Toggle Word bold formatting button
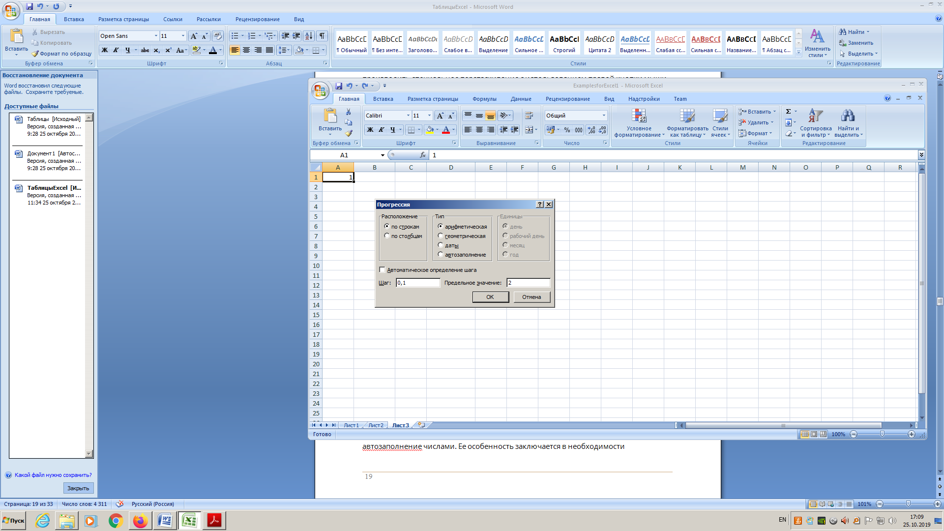The width and height of the screenshot is (944, 531). click(x=105, y=50)
